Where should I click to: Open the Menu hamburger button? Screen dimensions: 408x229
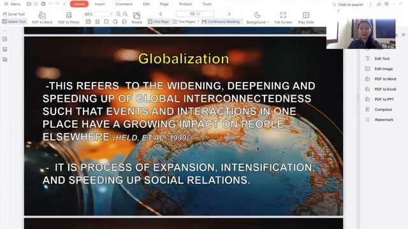12,4
